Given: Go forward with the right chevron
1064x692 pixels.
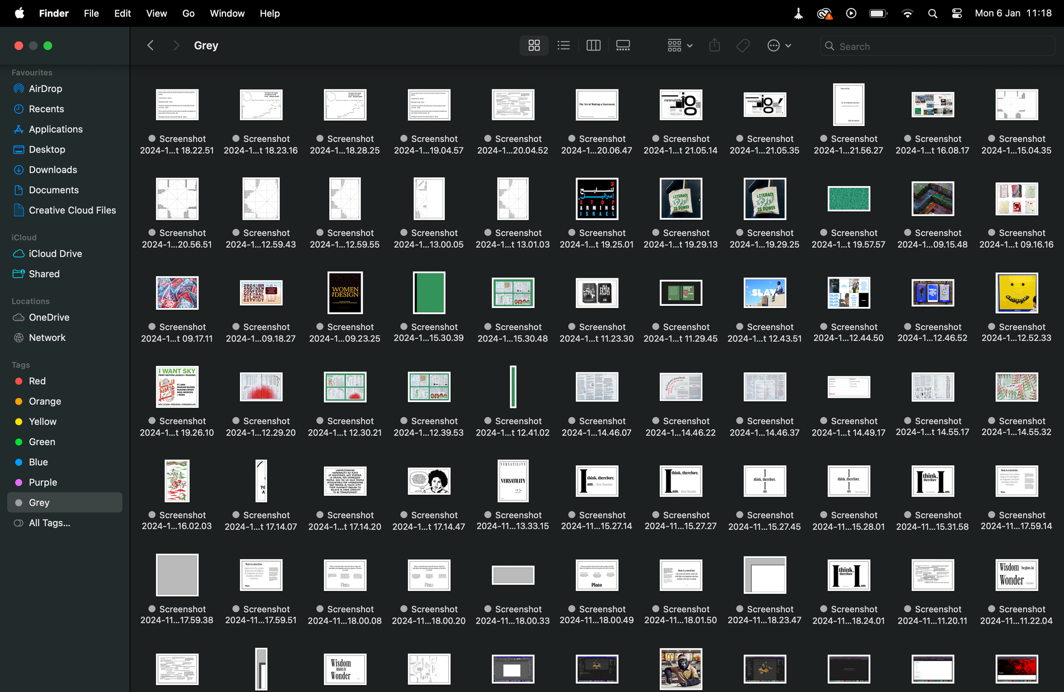Looking at the screenshot, I should tap(176, 46).
